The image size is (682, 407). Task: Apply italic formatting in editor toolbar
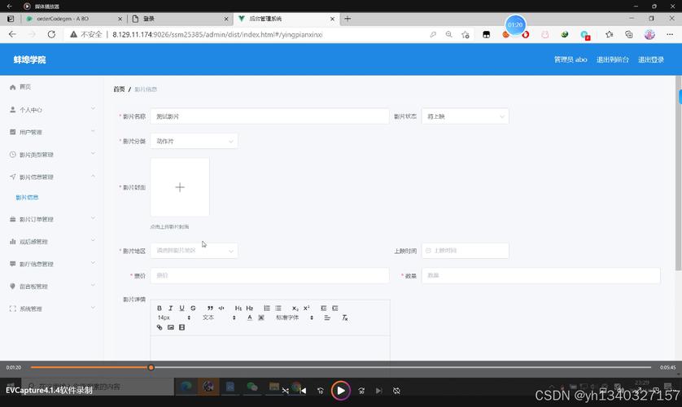(x=171, y=308)
